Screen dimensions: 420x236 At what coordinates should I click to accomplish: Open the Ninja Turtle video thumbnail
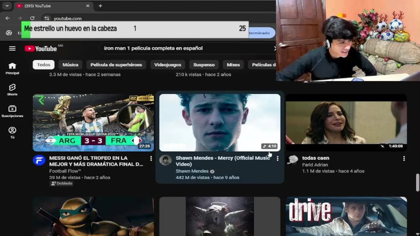[93, 216]
